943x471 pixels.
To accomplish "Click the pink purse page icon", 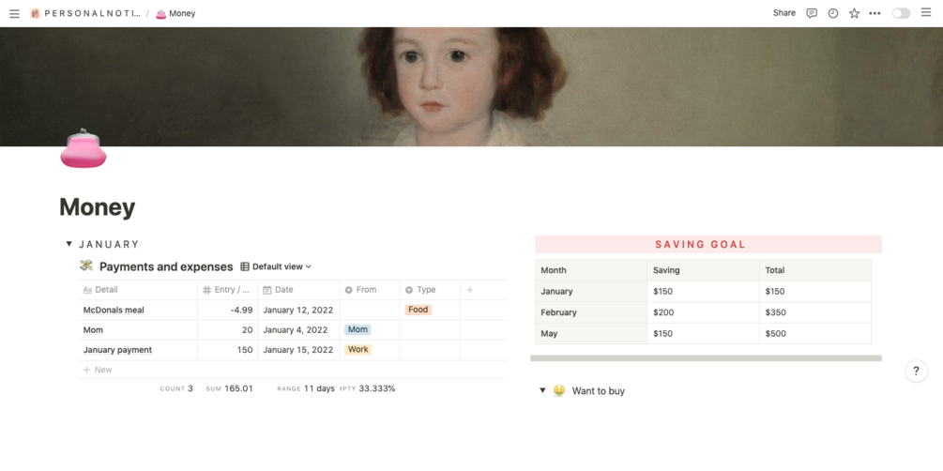I will tap(83, 148).
